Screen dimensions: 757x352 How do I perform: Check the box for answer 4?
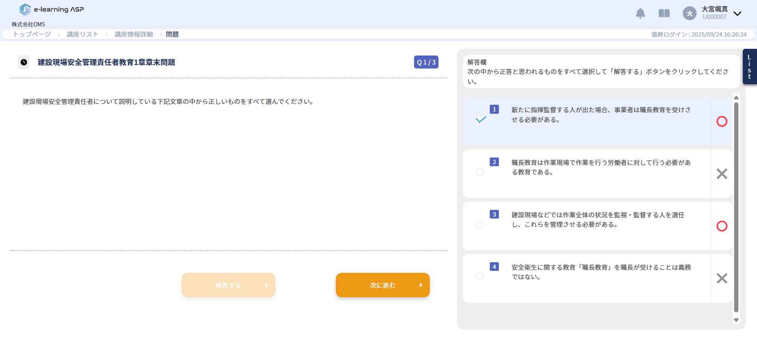[480, 277]
